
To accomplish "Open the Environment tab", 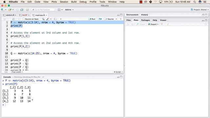I will pyautogui.click(x=132, y=15).
